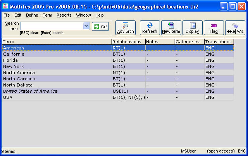Image resolution: width=248 pixels, height=156 pixels.
Task: Click ENG language indicator in status bar
Action: (242, 151)
